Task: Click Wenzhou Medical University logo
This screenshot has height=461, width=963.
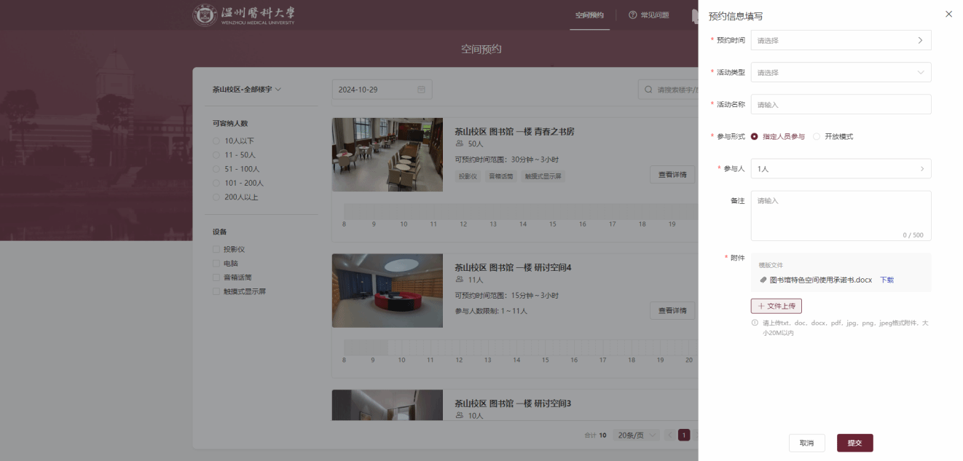Action: 244,15
